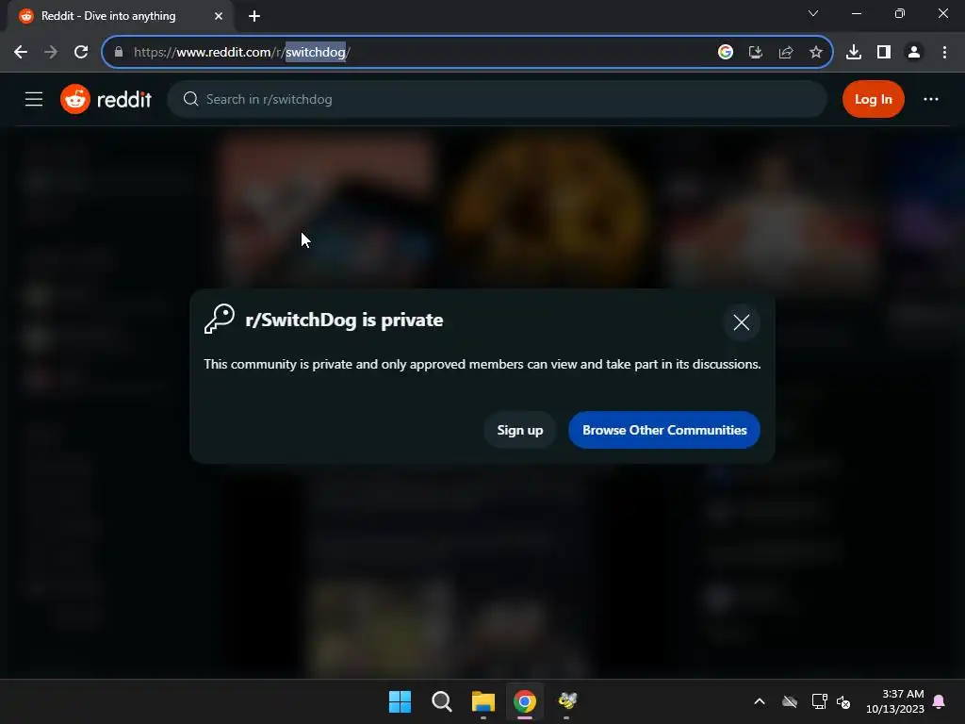This screenshot has height=724, width=965.
Task: Open a new browser tab
Action: click(x=254, y=16)
